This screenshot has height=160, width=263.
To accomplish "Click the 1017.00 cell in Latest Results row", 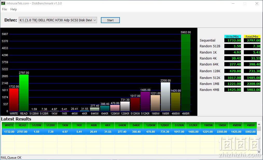I will pos(179,132).
